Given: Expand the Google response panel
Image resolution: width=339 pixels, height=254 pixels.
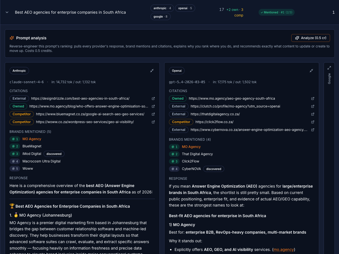Looking at the screenshot, I should coord(329,68).
